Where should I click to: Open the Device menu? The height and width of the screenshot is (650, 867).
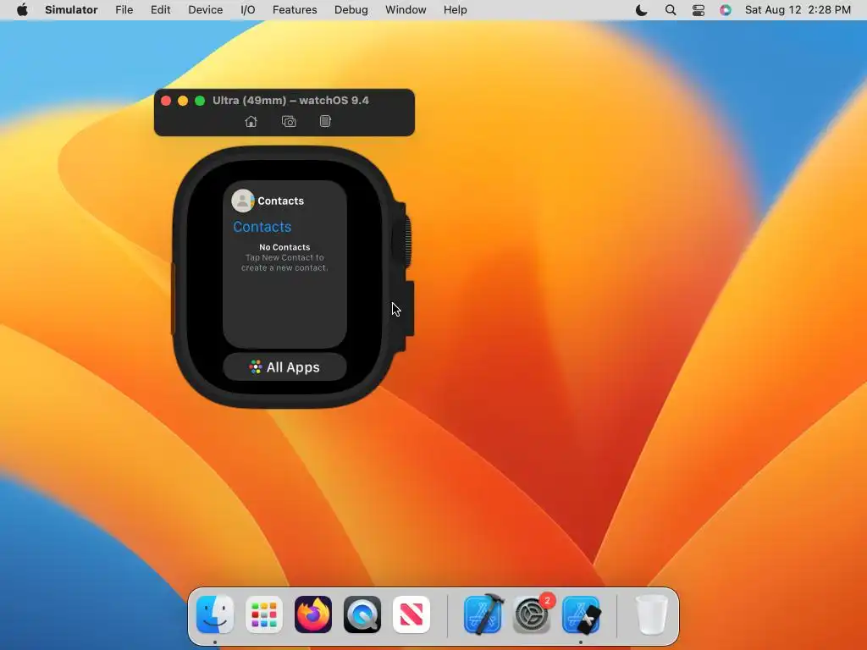pos(205,10)
